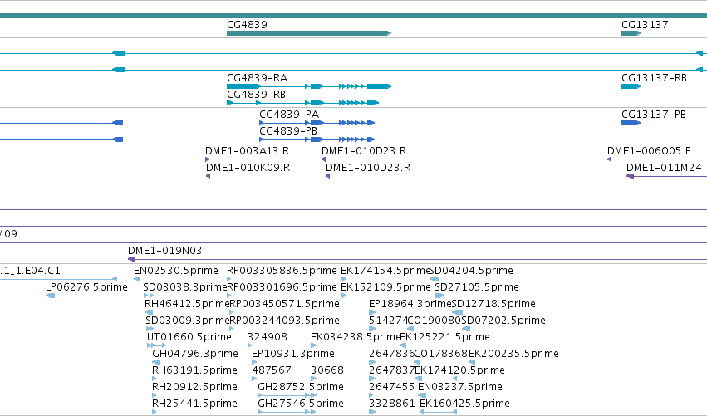Viewport: 707px width, 416px height.
Task: Click the arrow glyph under DME1-011M24
Action: 631,176
